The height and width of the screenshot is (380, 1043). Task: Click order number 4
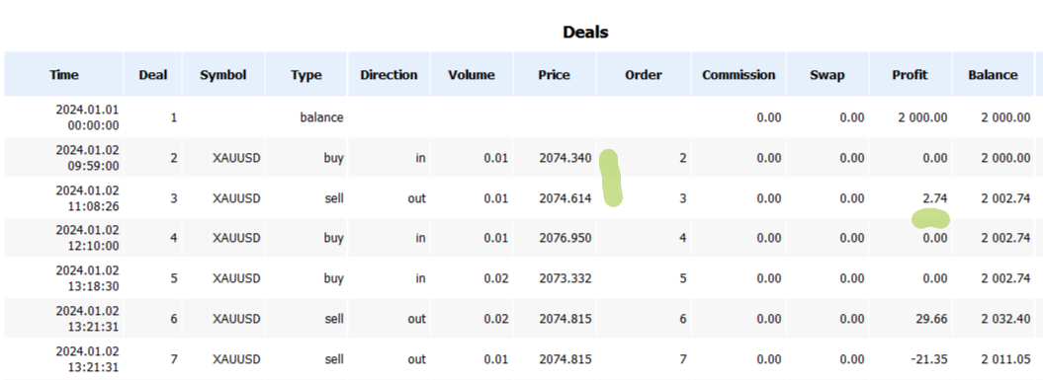683,238
